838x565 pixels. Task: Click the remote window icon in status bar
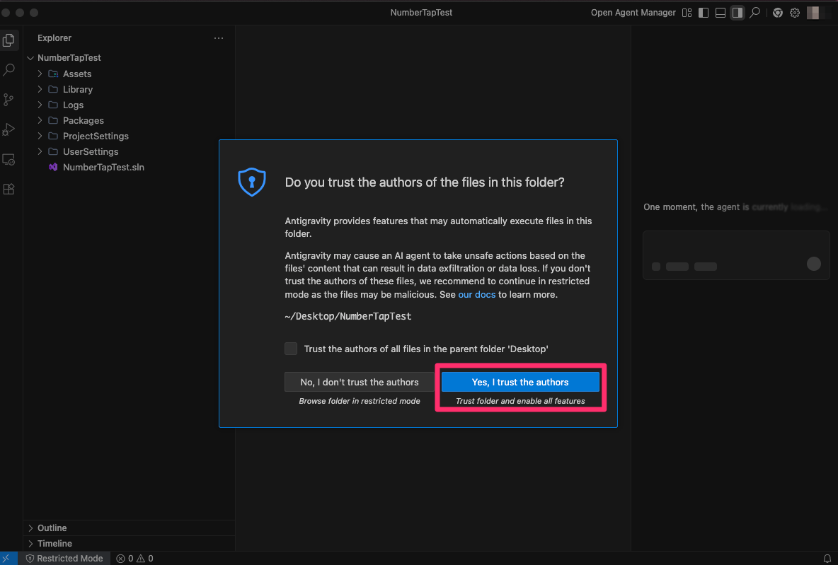[x=6, y=558]
